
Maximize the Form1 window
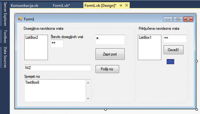point(178,19)
